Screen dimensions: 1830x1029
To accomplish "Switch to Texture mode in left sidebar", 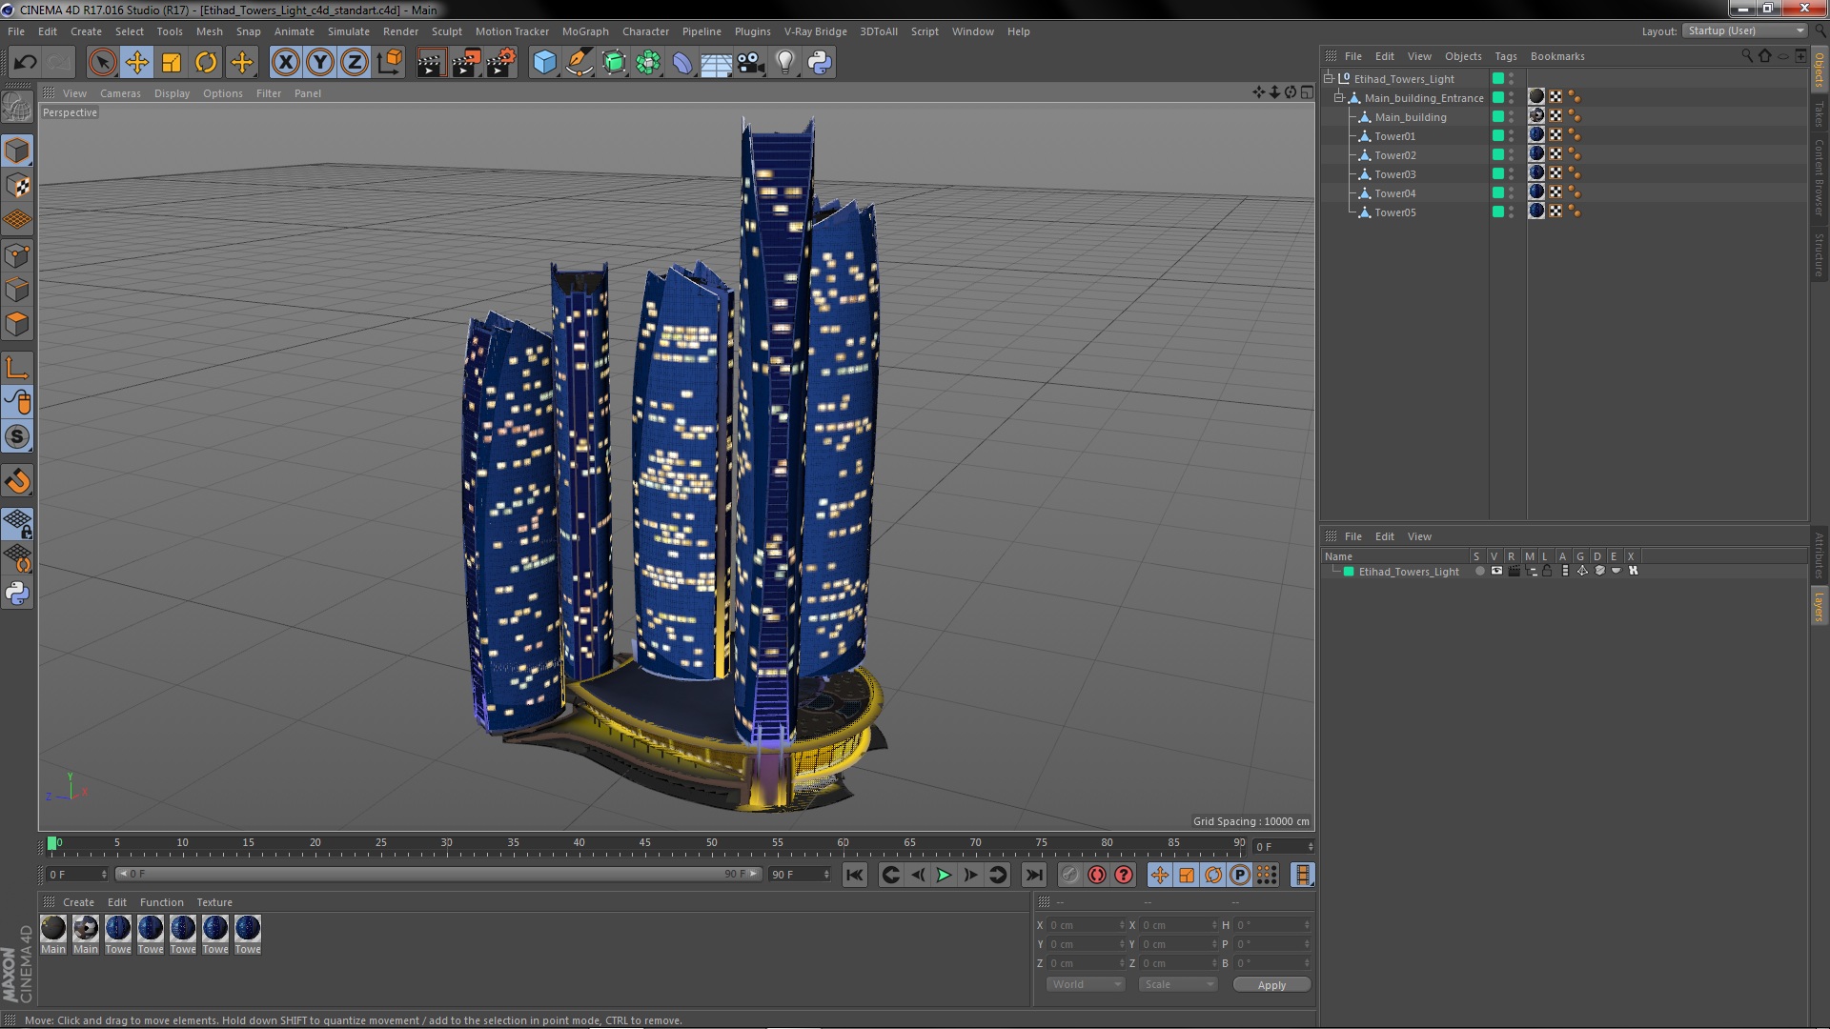I will click(x=17, y=186).
